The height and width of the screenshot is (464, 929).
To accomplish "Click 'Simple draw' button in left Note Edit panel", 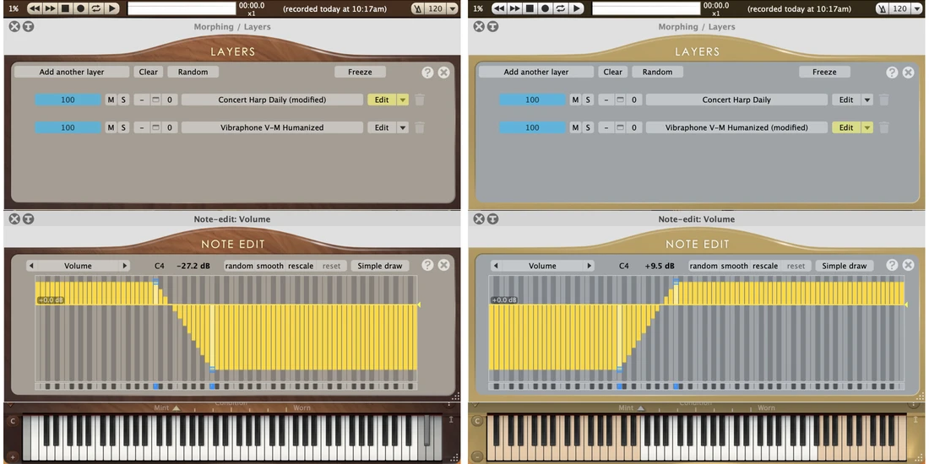I will pos(380,266).
